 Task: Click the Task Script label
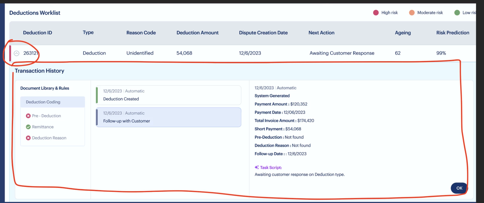[x=271, y=167]
